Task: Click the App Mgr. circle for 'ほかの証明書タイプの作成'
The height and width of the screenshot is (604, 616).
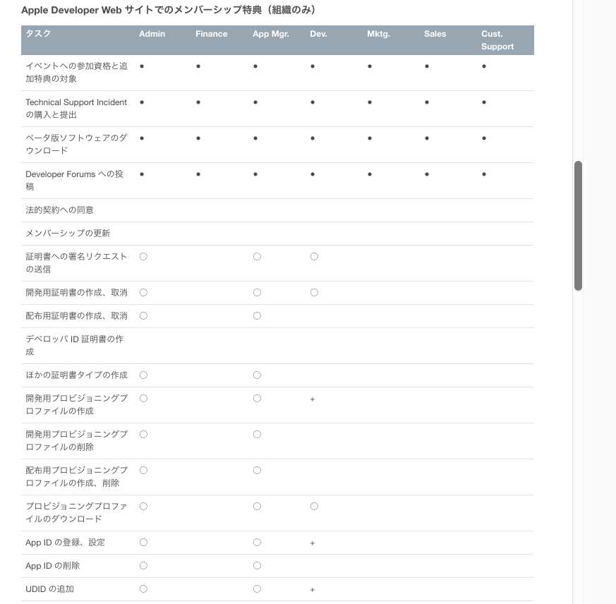Action: click(257, 375)
